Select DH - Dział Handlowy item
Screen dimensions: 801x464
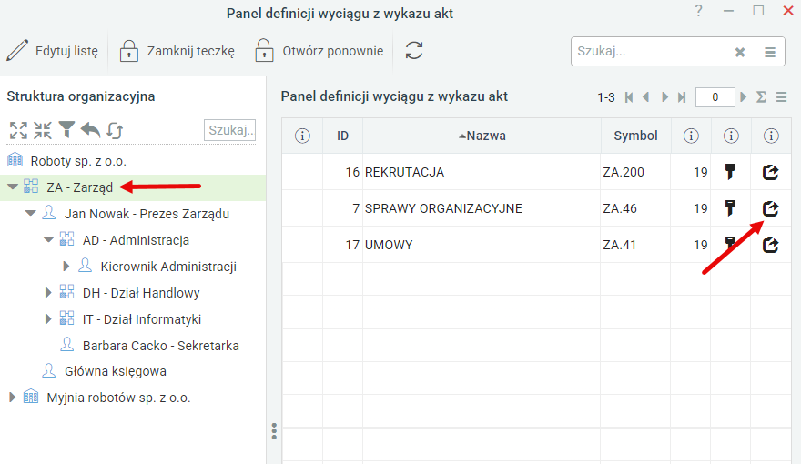coord(141,293)
